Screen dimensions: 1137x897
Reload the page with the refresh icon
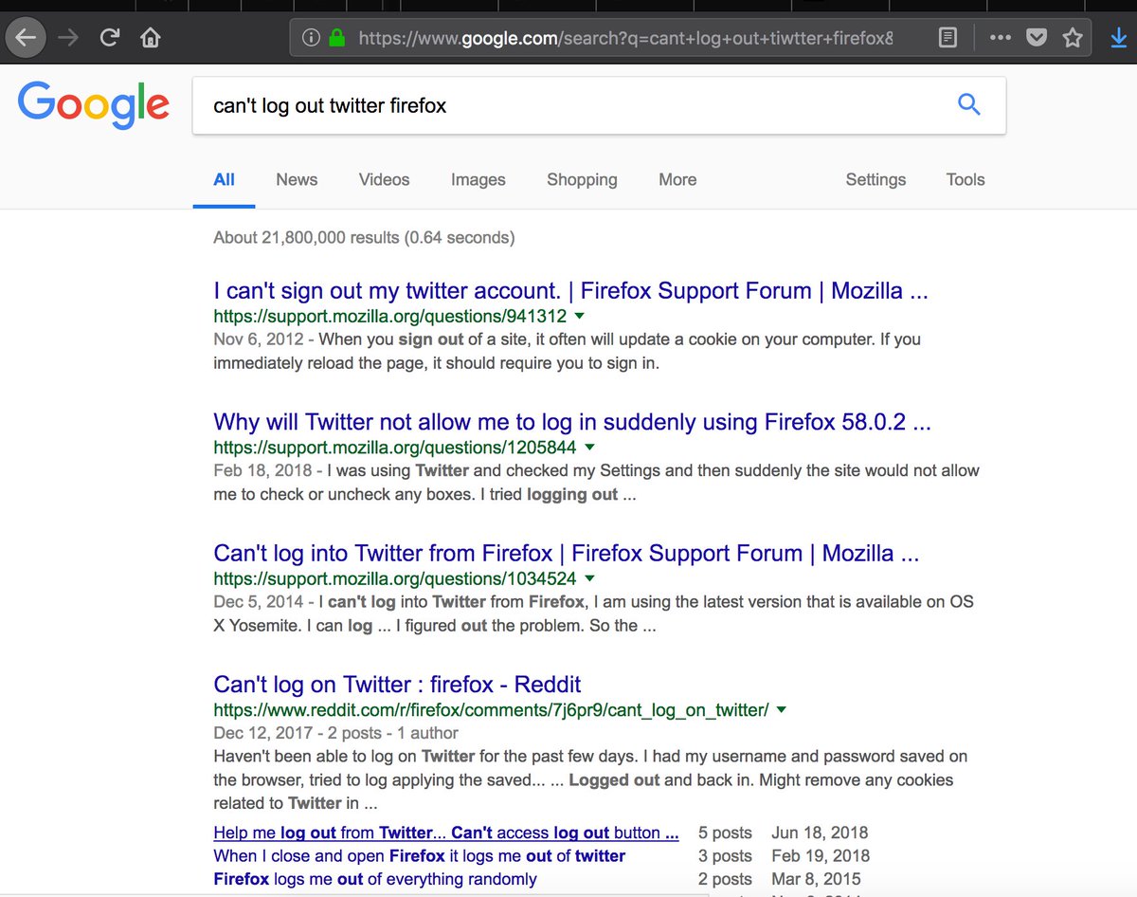[110, 38]
